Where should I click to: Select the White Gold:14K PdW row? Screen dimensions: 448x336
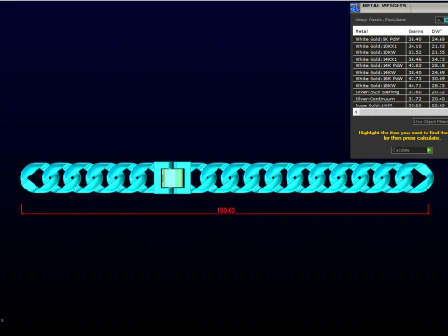[400, 65]
